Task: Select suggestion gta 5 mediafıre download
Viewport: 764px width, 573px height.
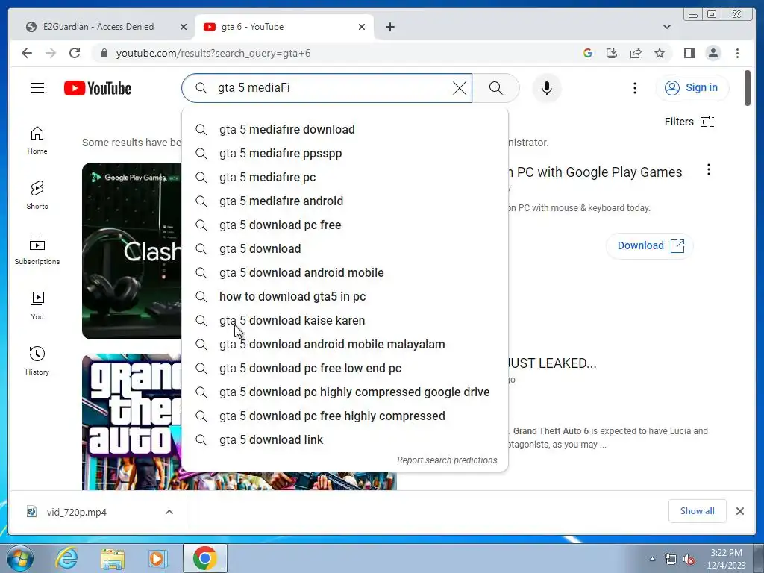Action: coord(345,129)
